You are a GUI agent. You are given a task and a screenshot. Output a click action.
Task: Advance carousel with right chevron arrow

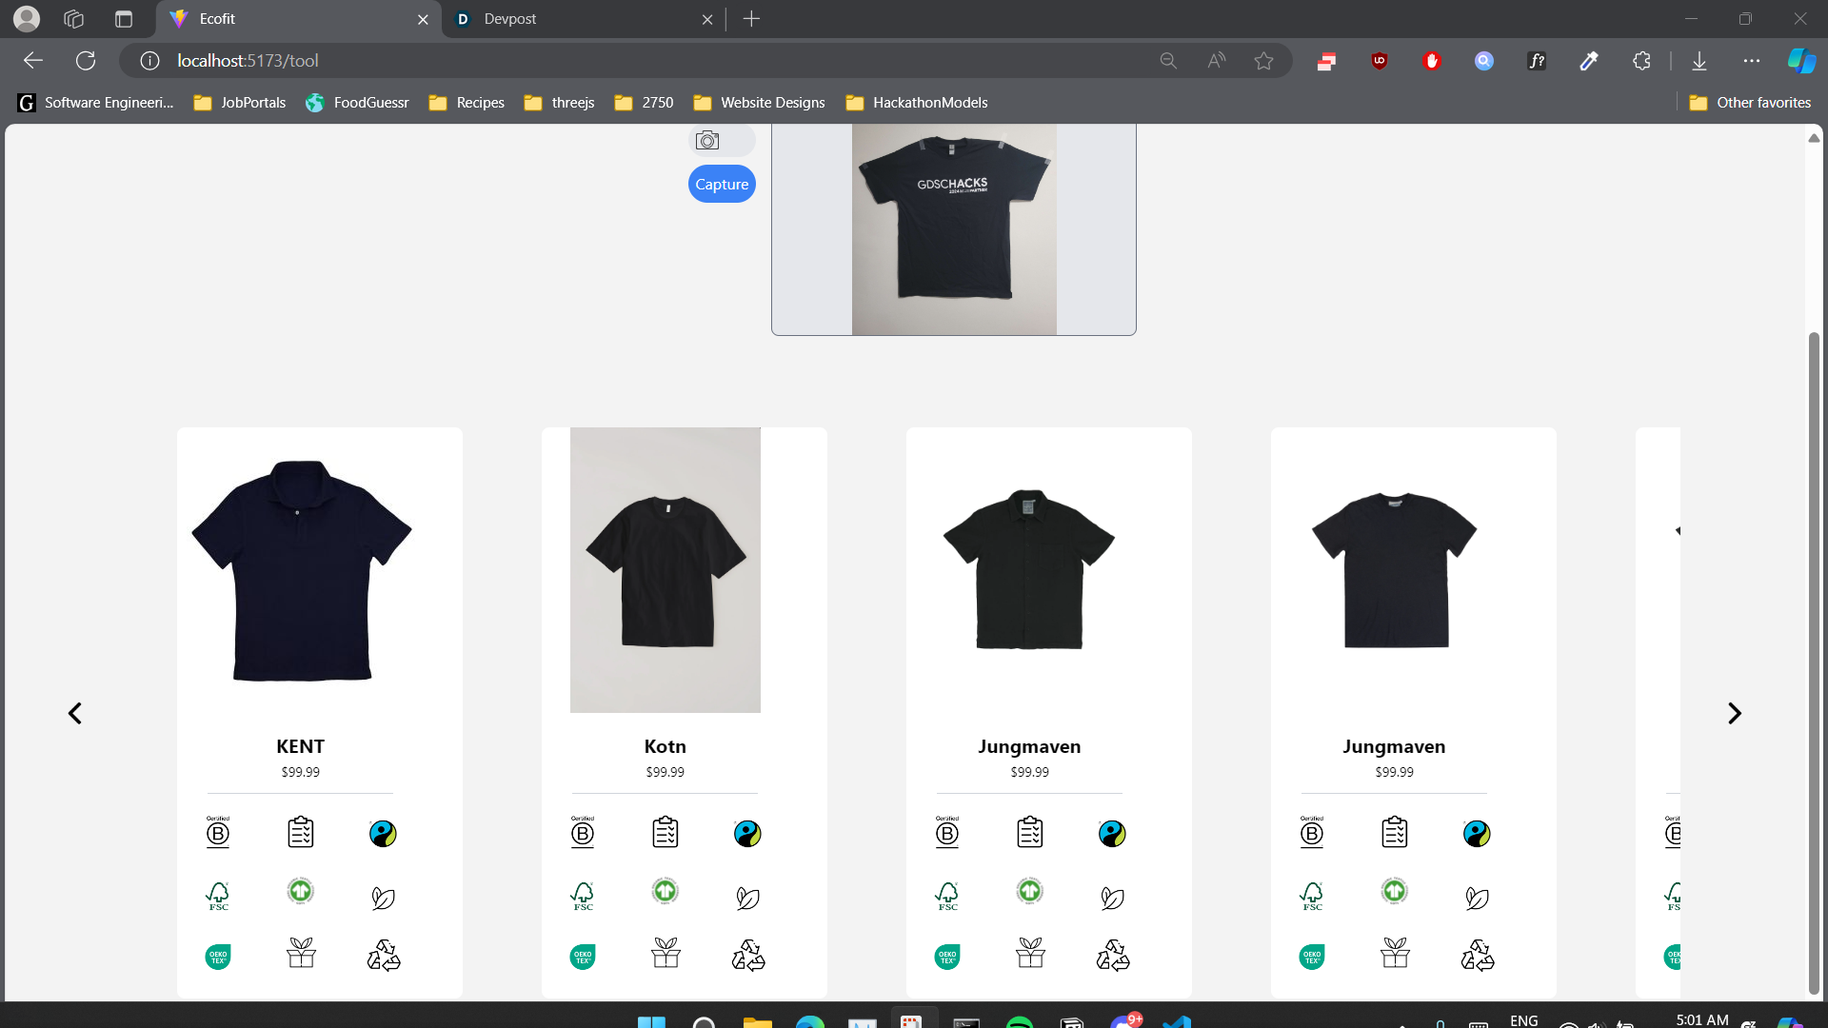coord(1734,713)
